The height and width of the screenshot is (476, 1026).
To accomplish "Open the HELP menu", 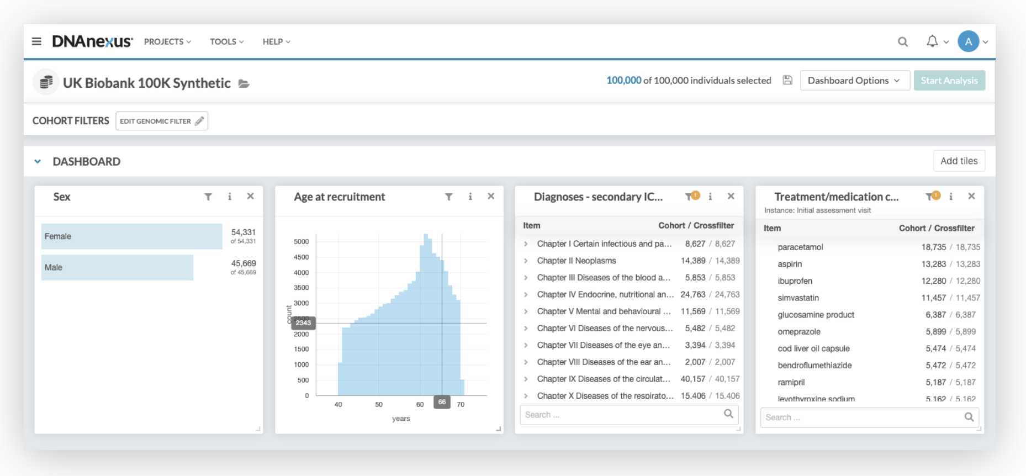I will point(276,41).
